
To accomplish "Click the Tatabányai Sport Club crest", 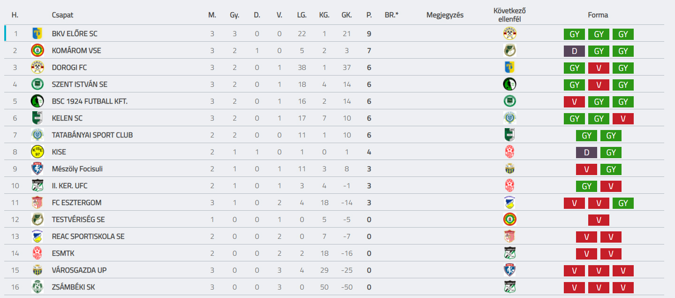I will 37,135.
